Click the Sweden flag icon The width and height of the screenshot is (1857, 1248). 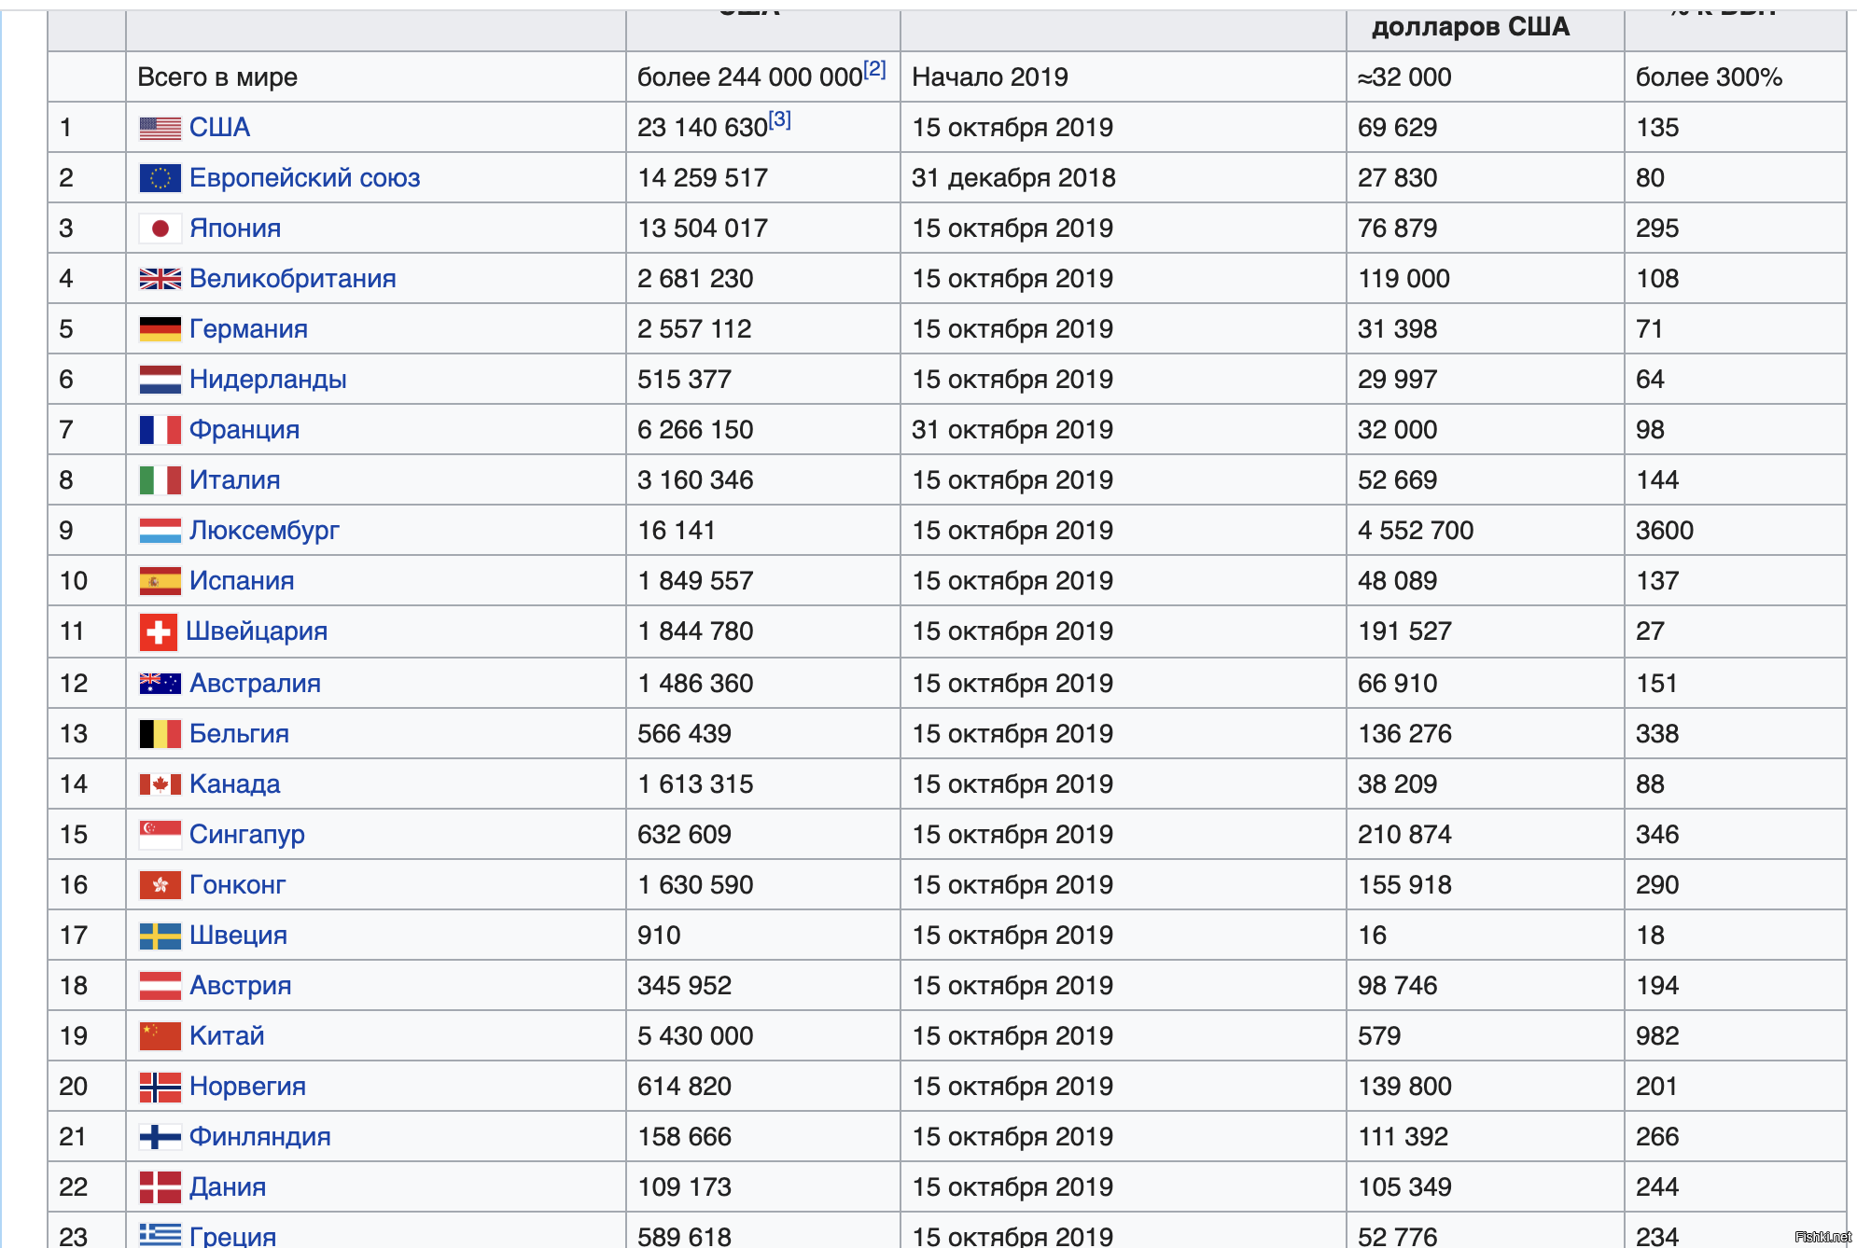point(160,936)
